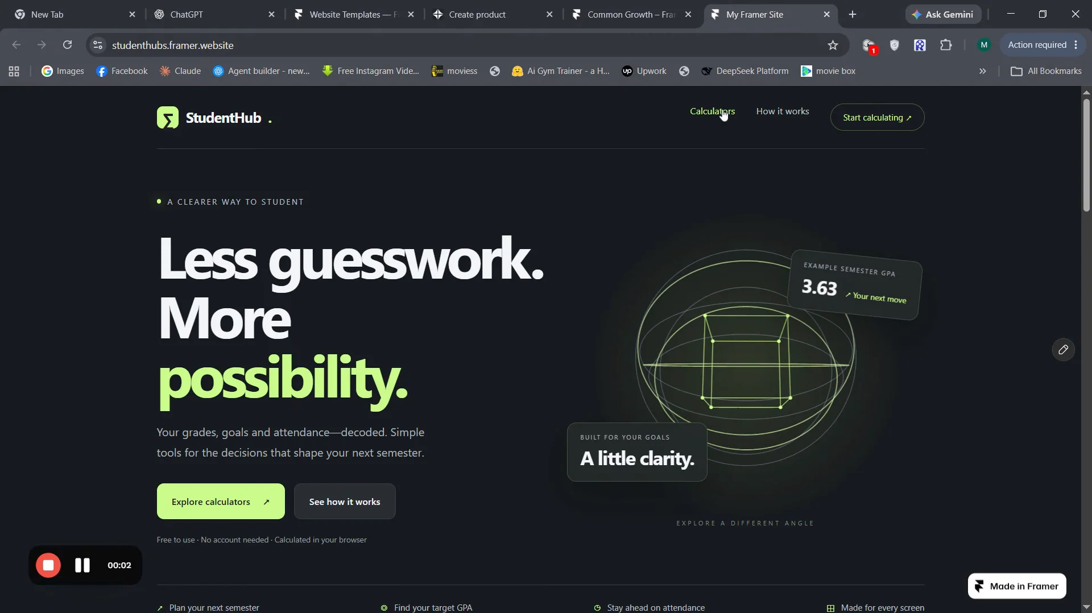The image size is (1092, 613).
Task: Switch to the Website Templates tab
Action: pyautogui.click(x=354, y=14)
